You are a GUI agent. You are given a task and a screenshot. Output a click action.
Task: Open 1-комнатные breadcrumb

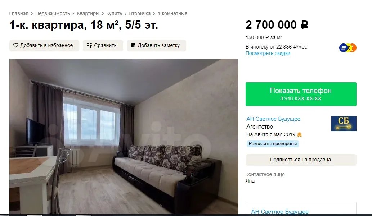pos(172,14)
